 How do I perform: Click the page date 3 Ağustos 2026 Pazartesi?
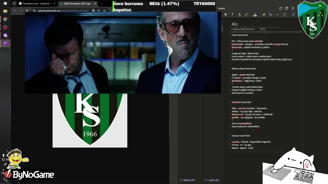pos(243,29)
